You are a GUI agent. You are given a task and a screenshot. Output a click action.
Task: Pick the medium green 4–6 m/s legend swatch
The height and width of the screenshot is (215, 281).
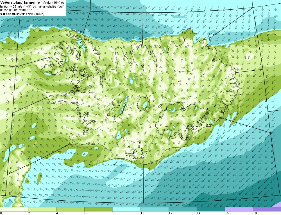[x=70, y=209]
